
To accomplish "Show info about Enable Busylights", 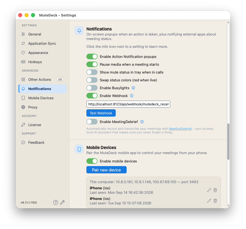I will point(133,88).
